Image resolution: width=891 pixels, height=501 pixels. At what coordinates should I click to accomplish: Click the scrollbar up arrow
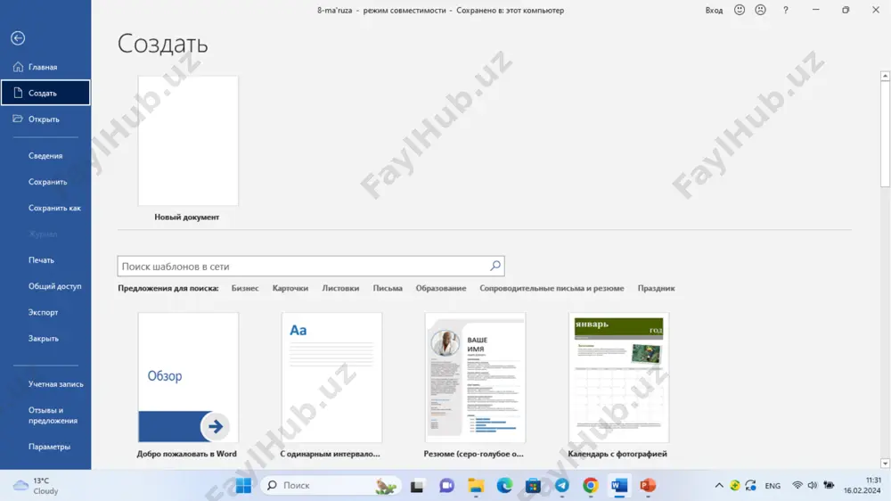pos(885,76)
